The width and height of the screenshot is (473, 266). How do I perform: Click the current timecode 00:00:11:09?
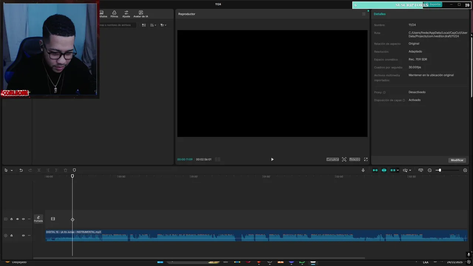coord(185,159)
